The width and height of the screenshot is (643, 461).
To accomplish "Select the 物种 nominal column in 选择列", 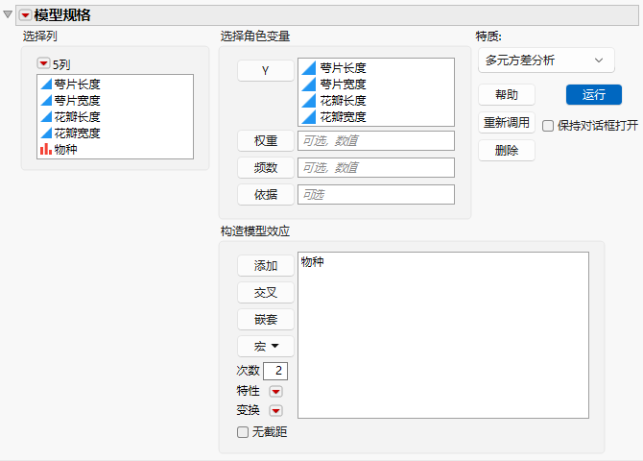I will click(59, 150).
